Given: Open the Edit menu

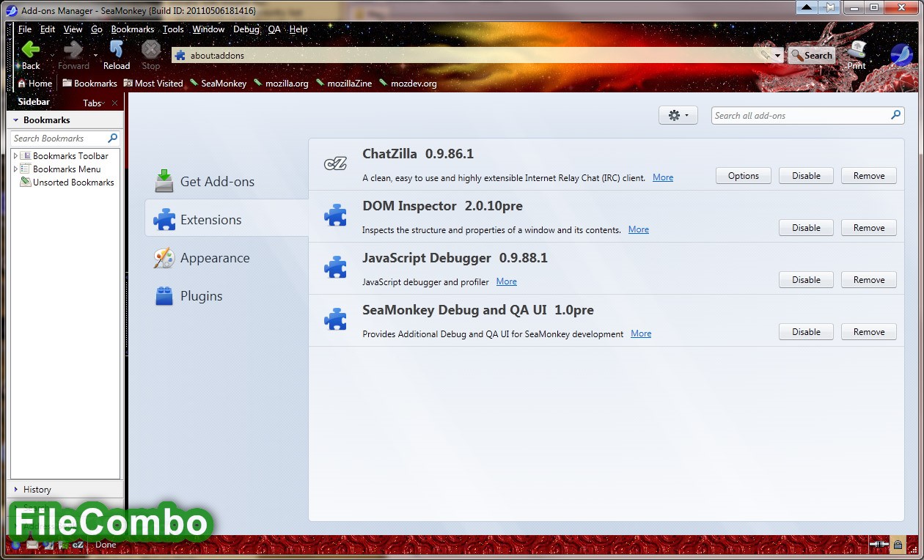Looking at the screenshot, I should coord(48,29).
